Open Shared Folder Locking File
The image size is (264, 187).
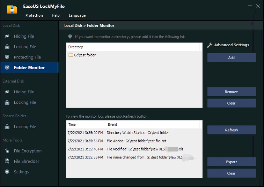pos(29,126)
